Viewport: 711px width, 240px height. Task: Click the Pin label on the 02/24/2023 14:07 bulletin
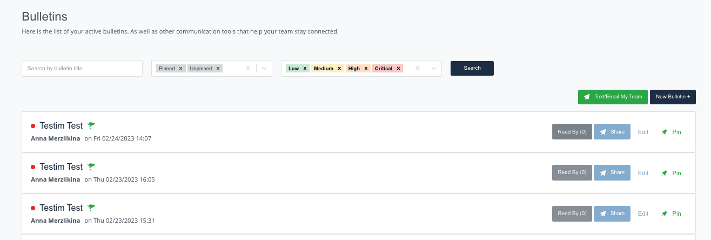[676, 132]
